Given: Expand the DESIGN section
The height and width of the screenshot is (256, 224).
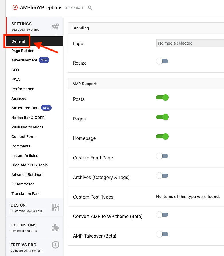Looking at the screenshot, I should (34, 208).
